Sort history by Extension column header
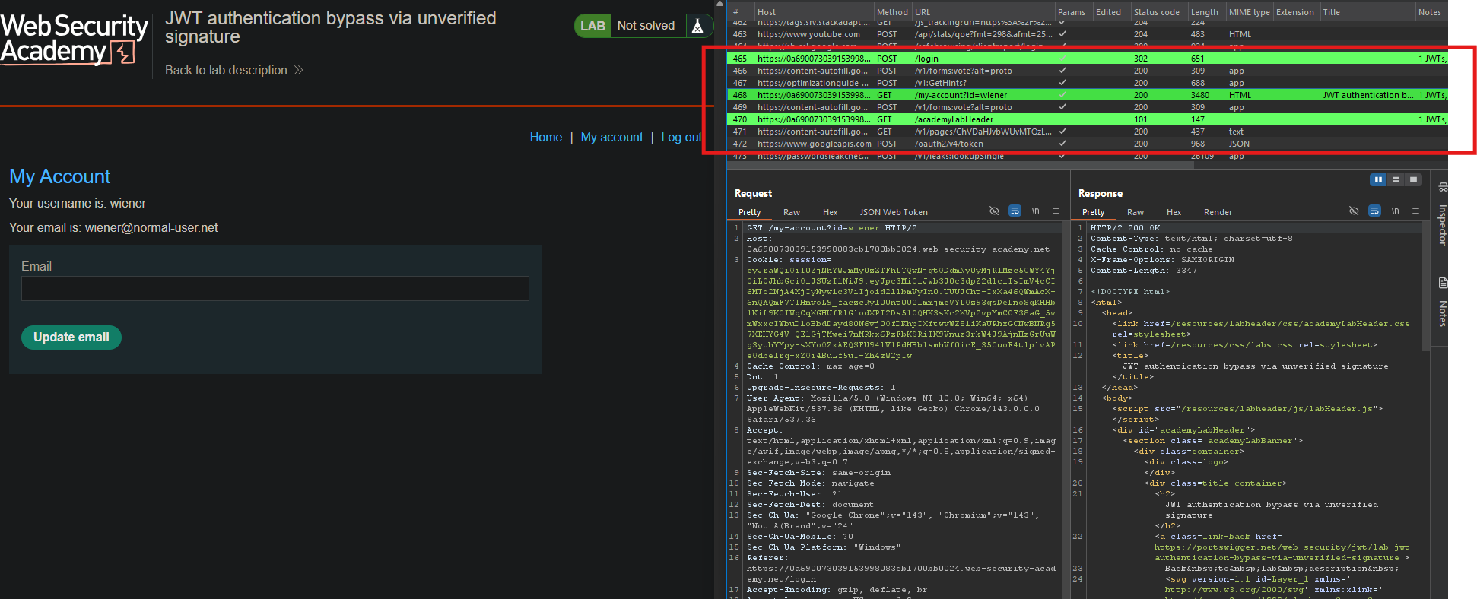The height and width of the screenshot is (599, 1477). [x=1295, y=12]
